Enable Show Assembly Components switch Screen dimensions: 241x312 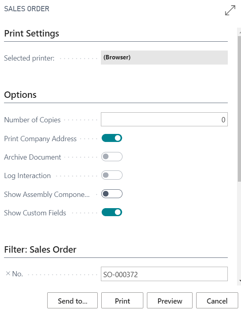tap(112, 194)
